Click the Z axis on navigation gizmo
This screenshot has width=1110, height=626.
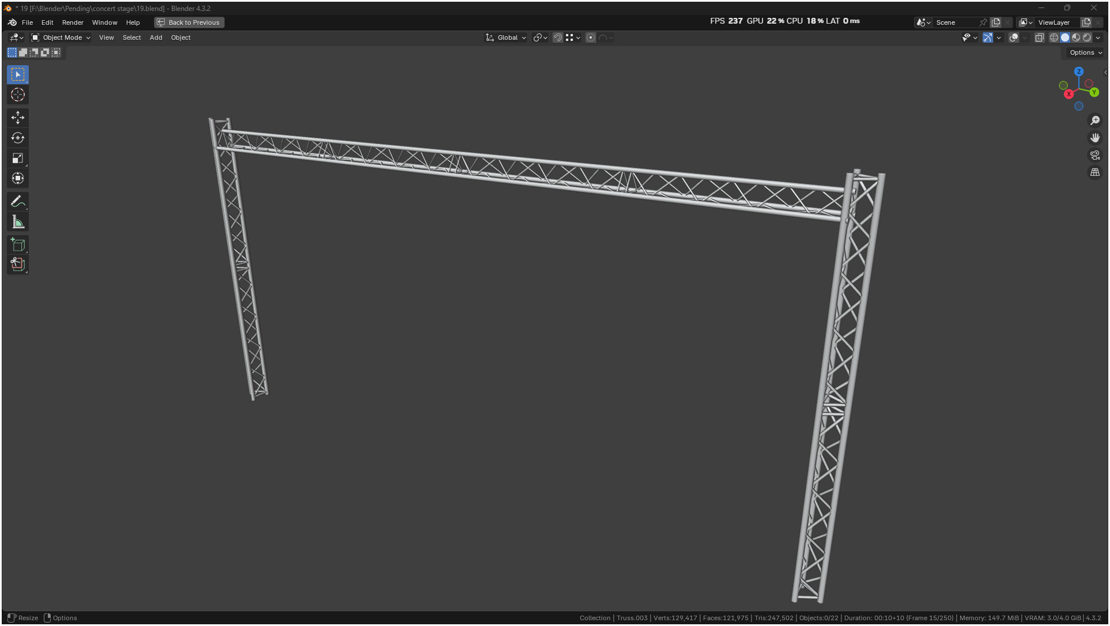[x=1078, y=72]
